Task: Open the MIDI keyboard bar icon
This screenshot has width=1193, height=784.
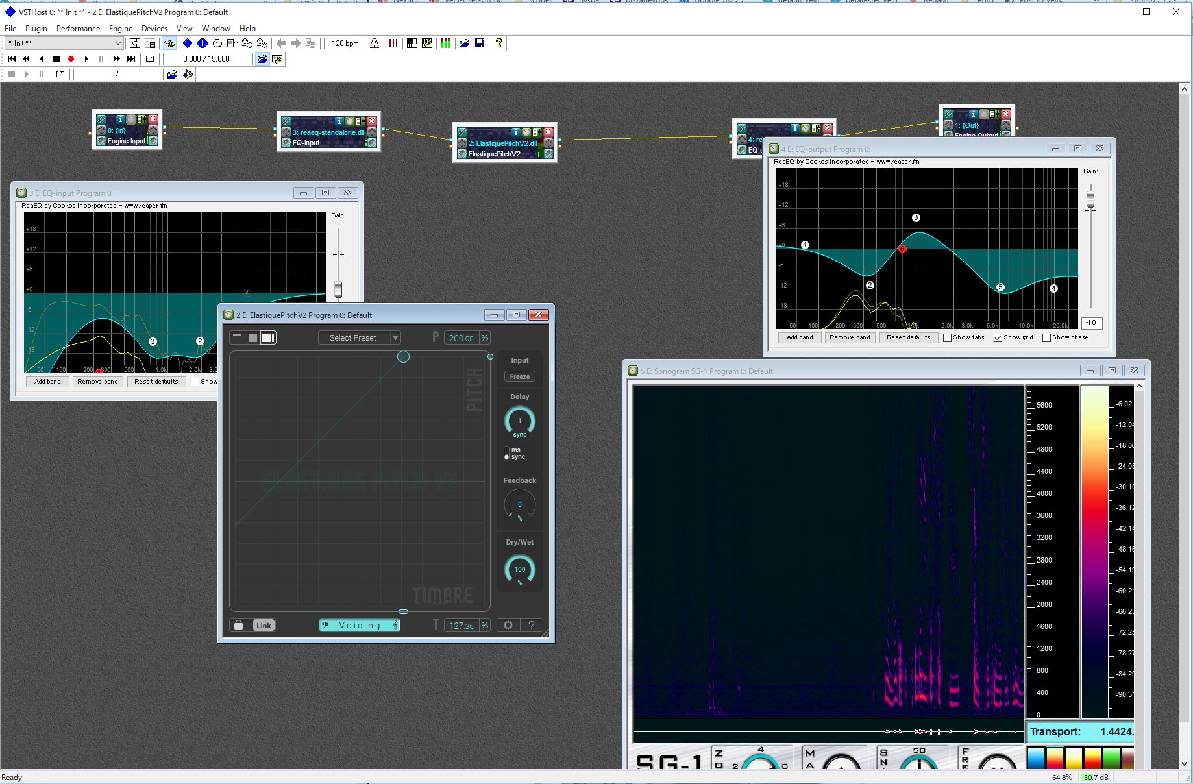Action: pos(412,43)
